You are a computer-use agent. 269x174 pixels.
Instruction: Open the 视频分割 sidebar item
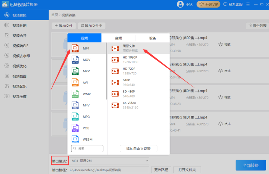pos(24,26)
